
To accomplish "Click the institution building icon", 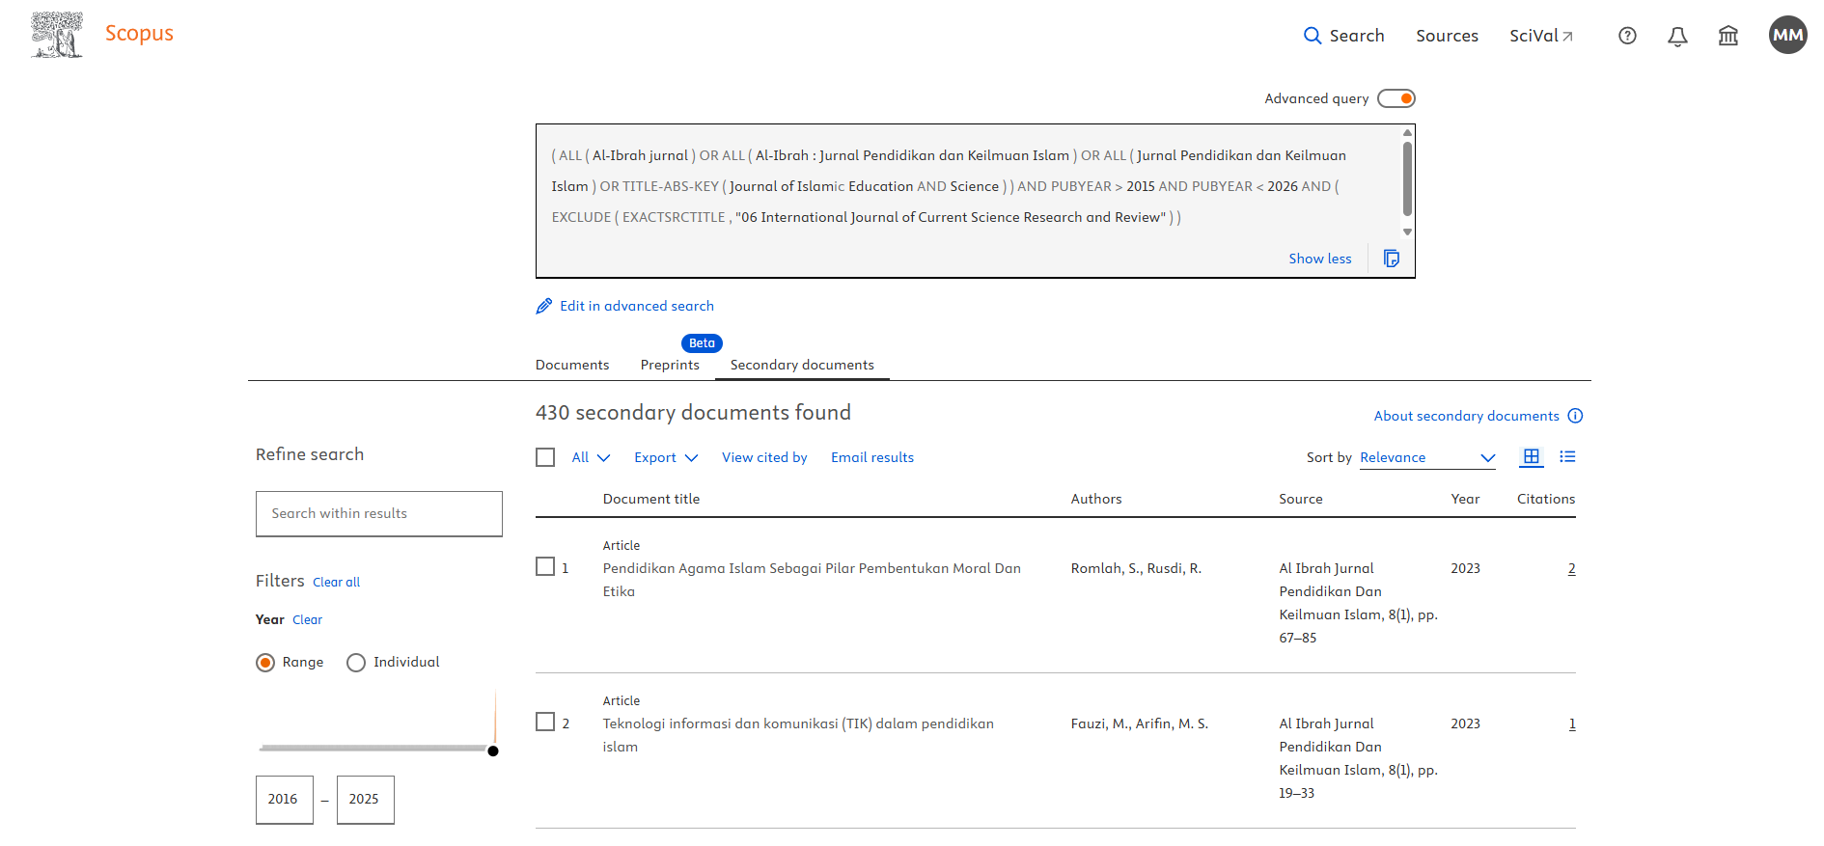I will pos(1727,36).
